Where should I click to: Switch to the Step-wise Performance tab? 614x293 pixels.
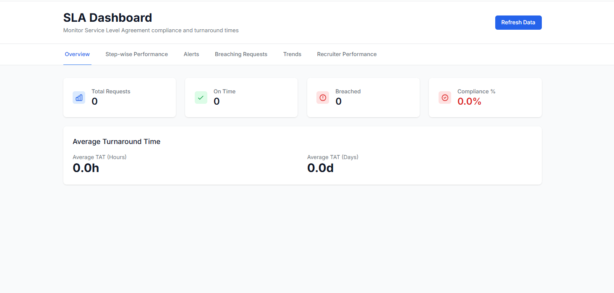click(136, 54)
